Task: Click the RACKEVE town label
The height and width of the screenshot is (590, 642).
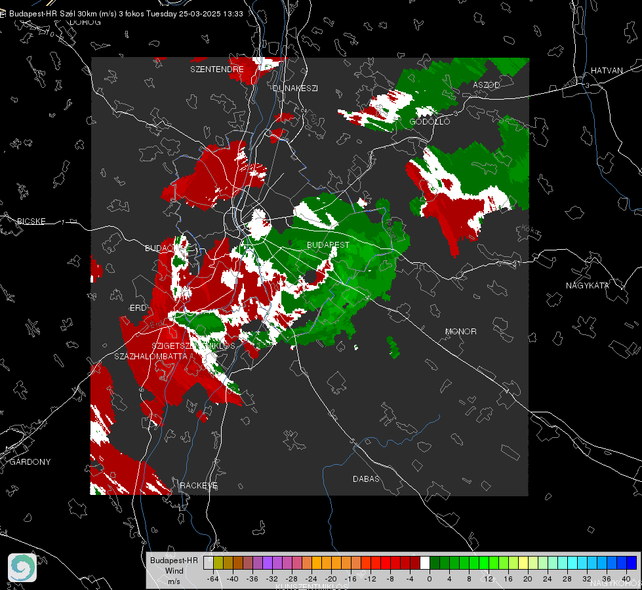Action: (199, 485)
